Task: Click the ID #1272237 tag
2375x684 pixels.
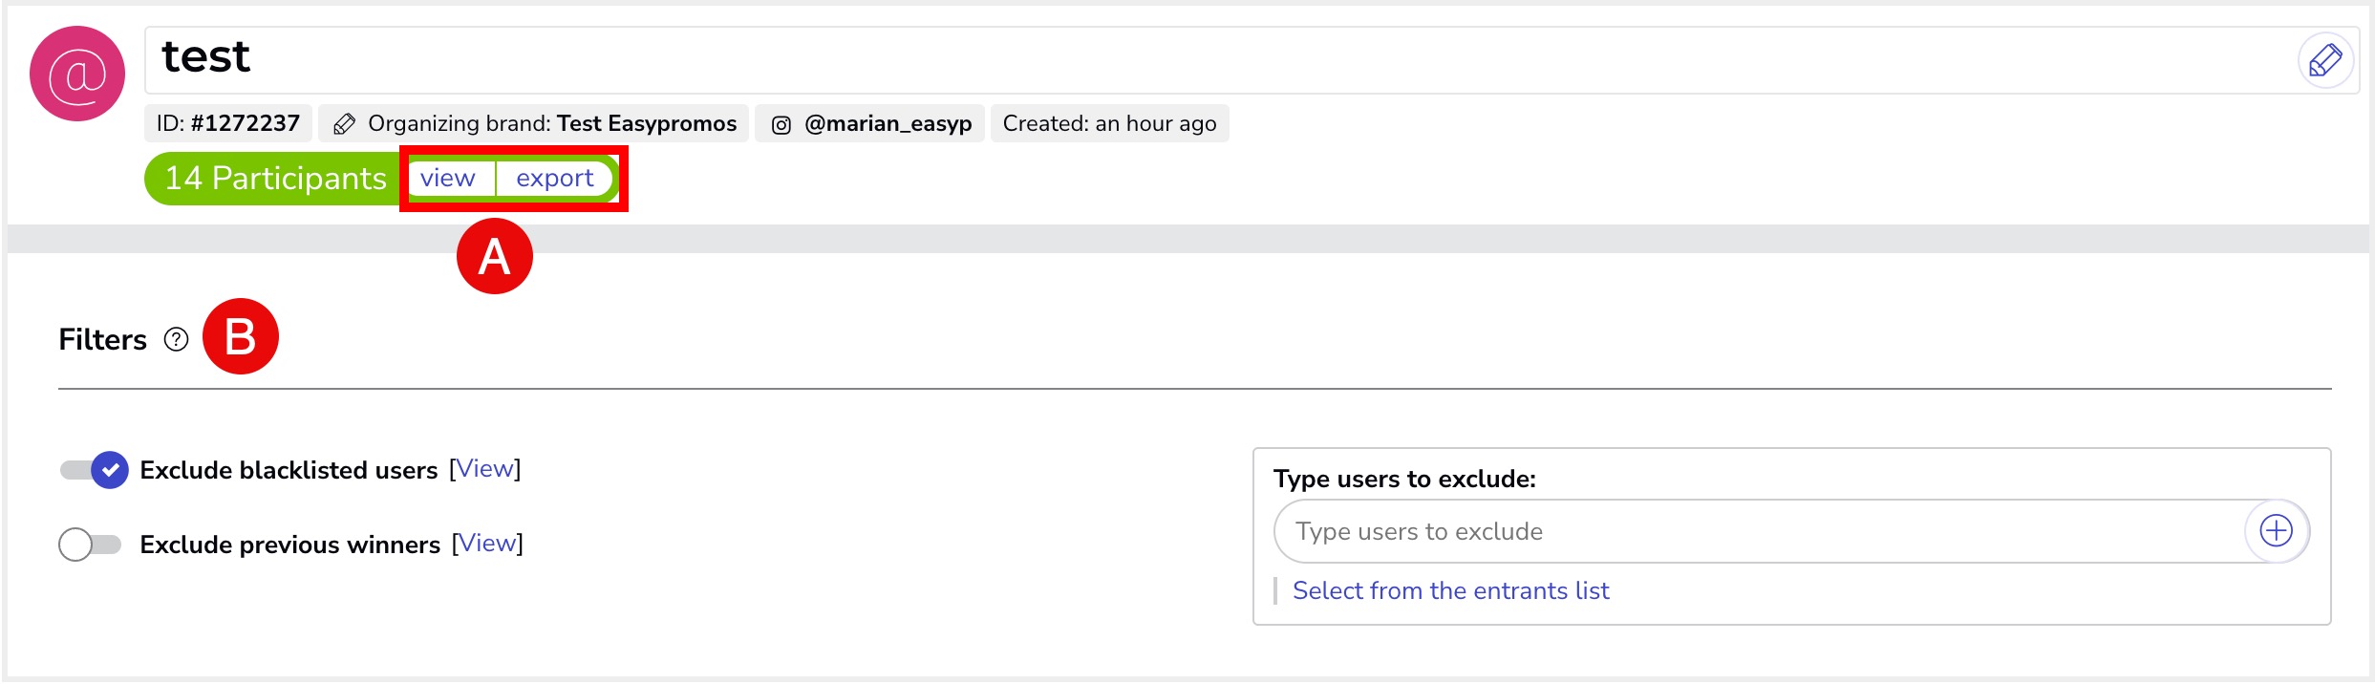Action: 228,124
